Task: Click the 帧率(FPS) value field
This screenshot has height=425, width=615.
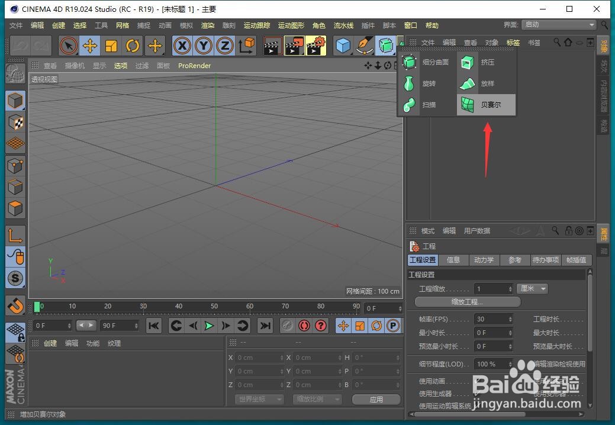Action: 494,319
